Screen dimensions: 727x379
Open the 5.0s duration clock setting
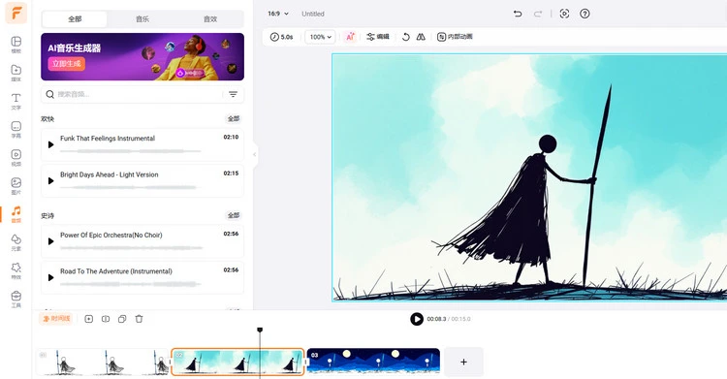[x=281, y=37]
